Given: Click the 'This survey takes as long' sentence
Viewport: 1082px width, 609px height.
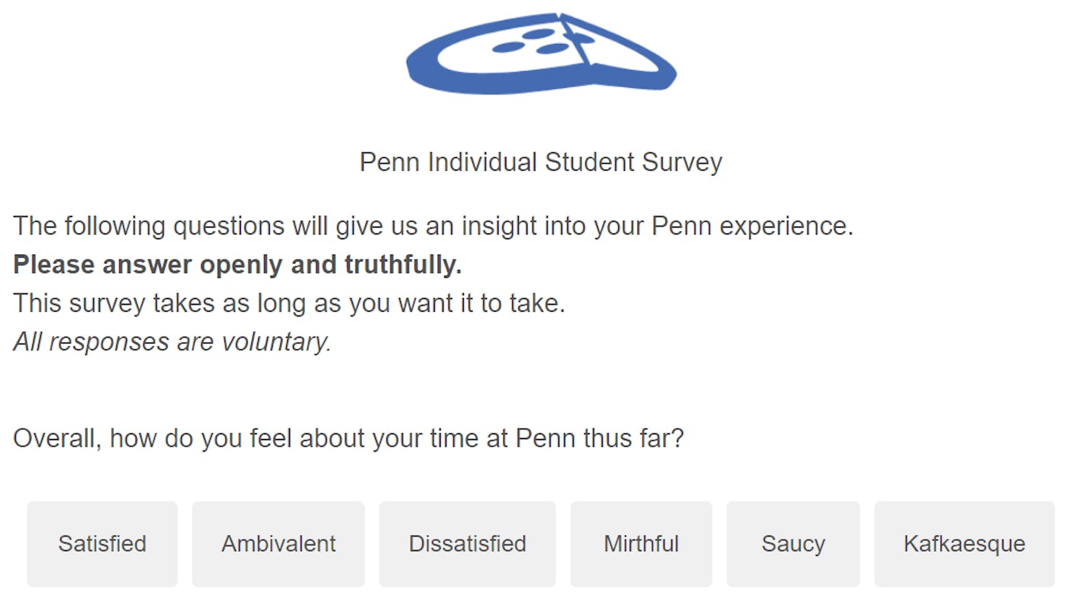Looking at the screenshot, I should coord(289,303).
